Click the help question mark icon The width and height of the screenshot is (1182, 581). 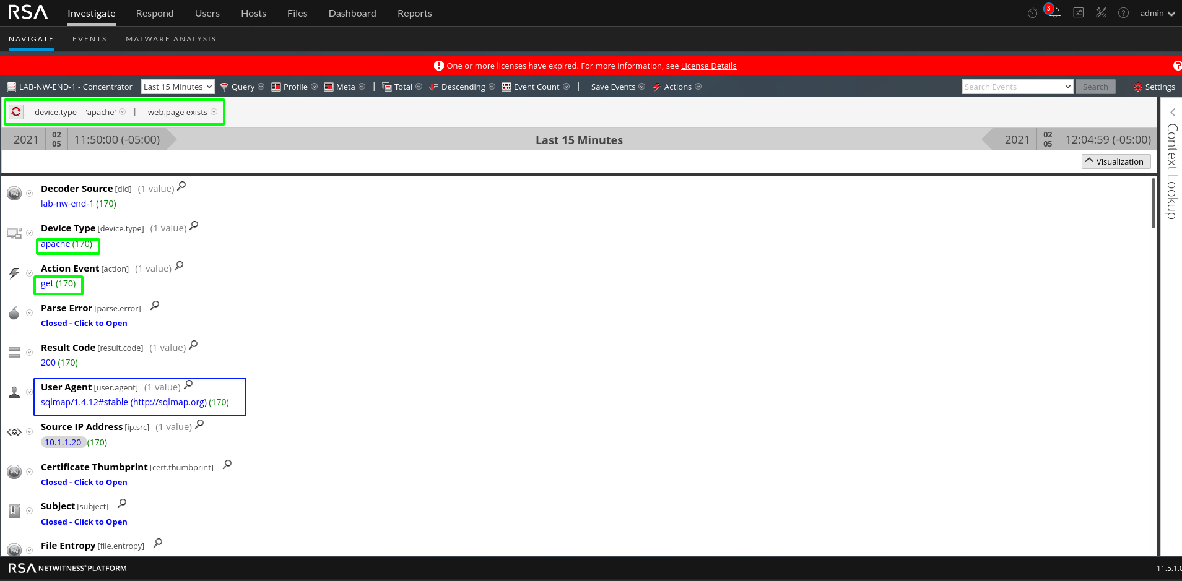coord(1124,12)
